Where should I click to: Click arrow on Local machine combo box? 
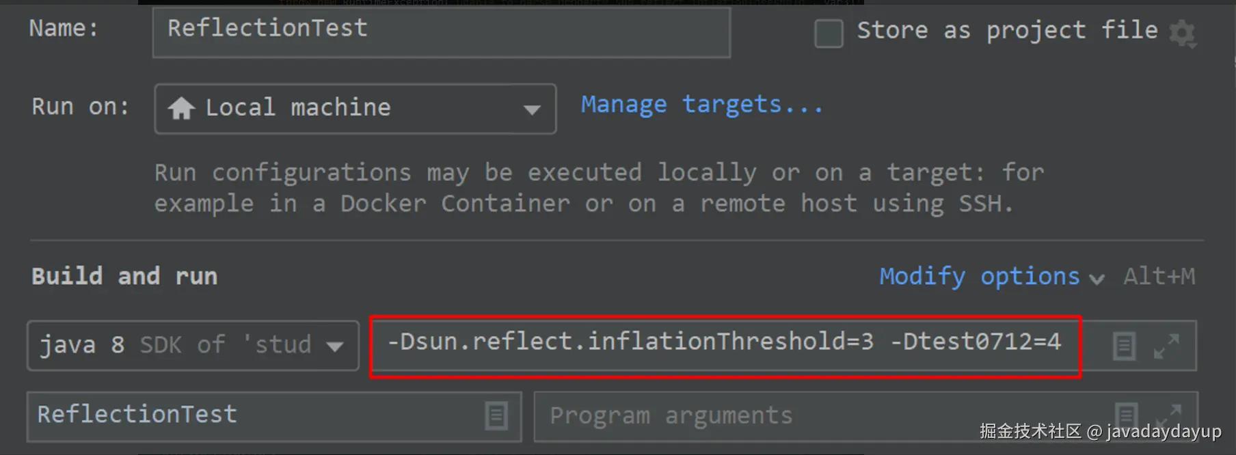(x=532, y=109)
